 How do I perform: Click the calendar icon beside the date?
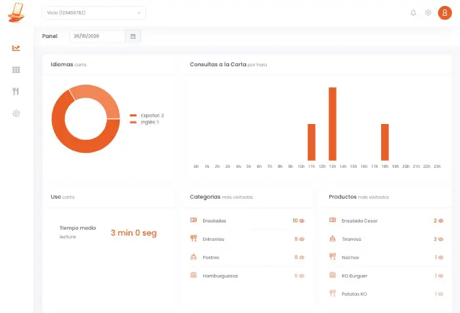click(x=133, y=37)
